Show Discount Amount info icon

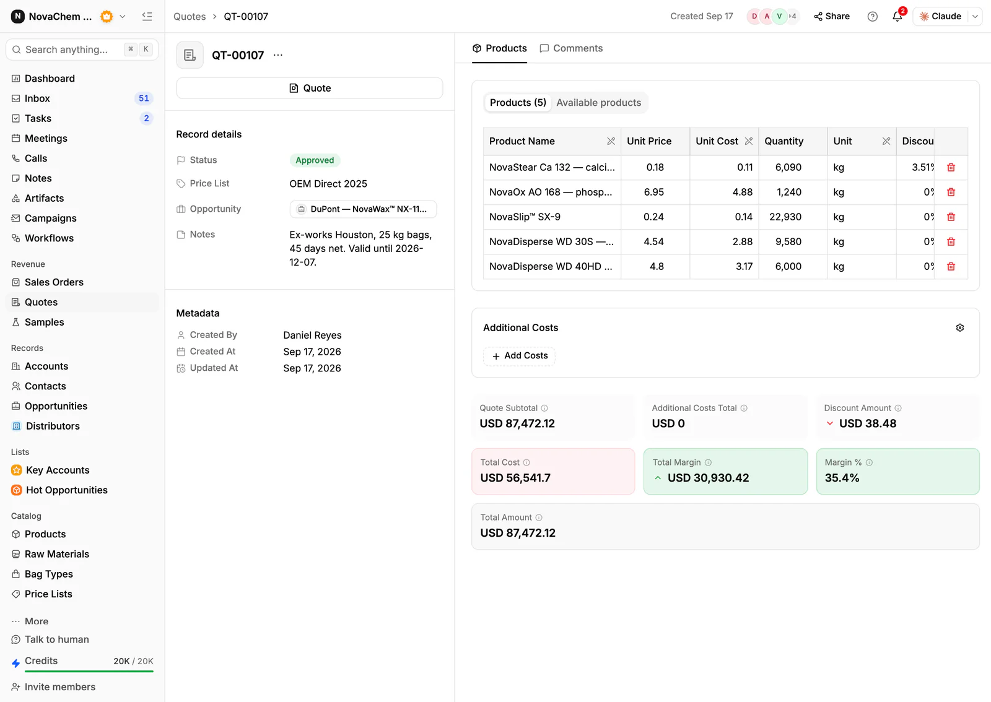(x=898, y=409)
